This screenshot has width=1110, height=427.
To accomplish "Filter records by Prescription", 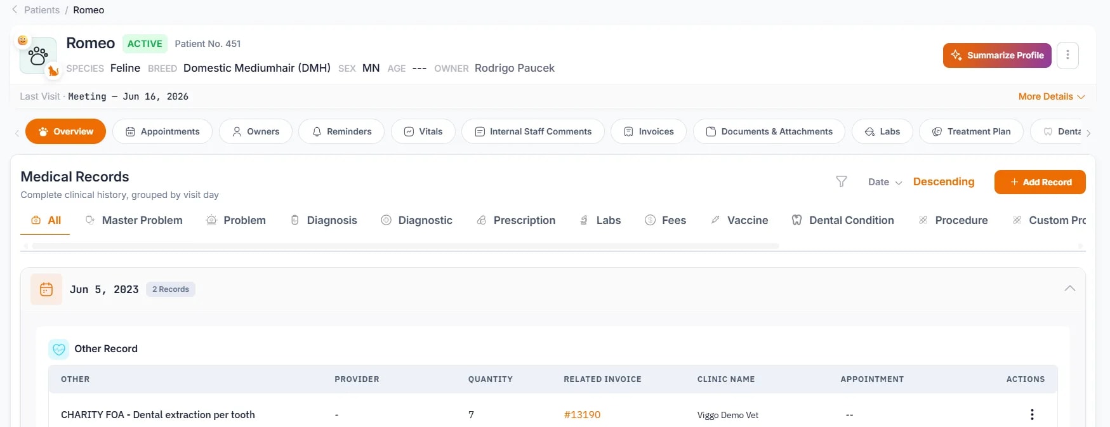I will (516, 220).
